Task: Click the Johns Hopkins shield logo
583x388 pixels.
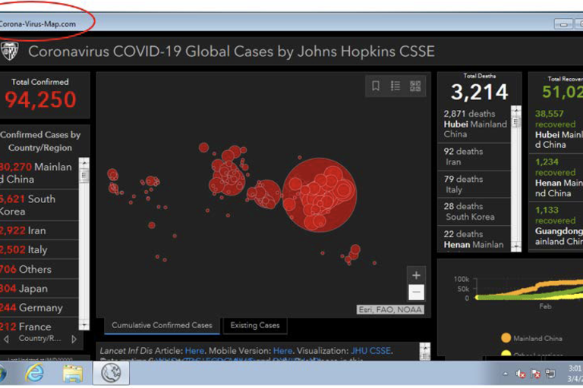Action: coord(9,51)
